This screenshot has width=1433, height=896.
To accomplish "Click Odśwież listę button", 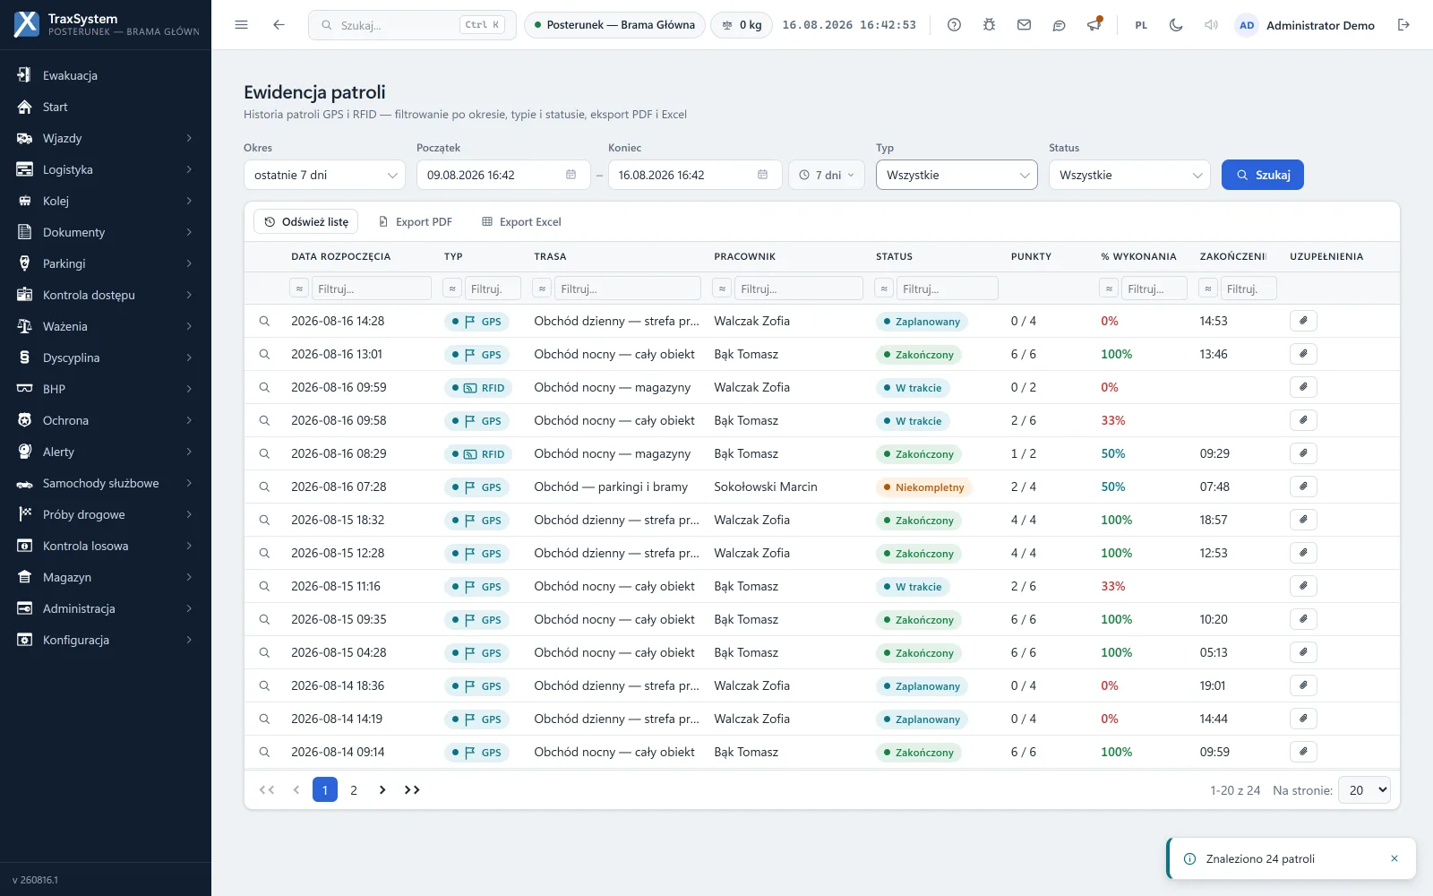I will 306,221.
